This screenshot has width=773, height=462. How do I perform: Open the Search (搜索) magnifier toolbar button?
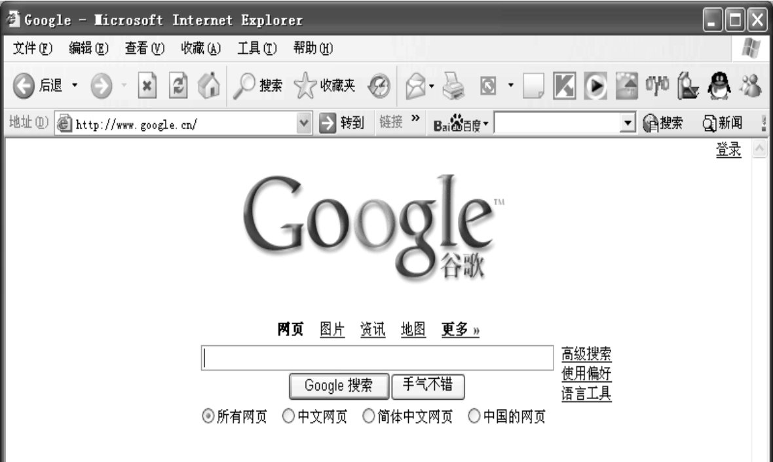(257, 86)
